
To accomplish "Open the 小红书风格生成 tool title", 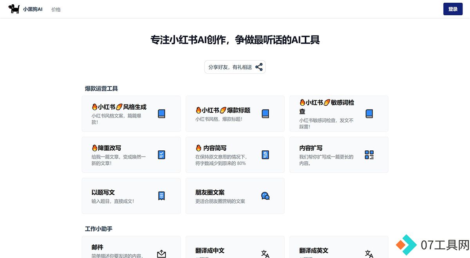I will tap(119, 107).
